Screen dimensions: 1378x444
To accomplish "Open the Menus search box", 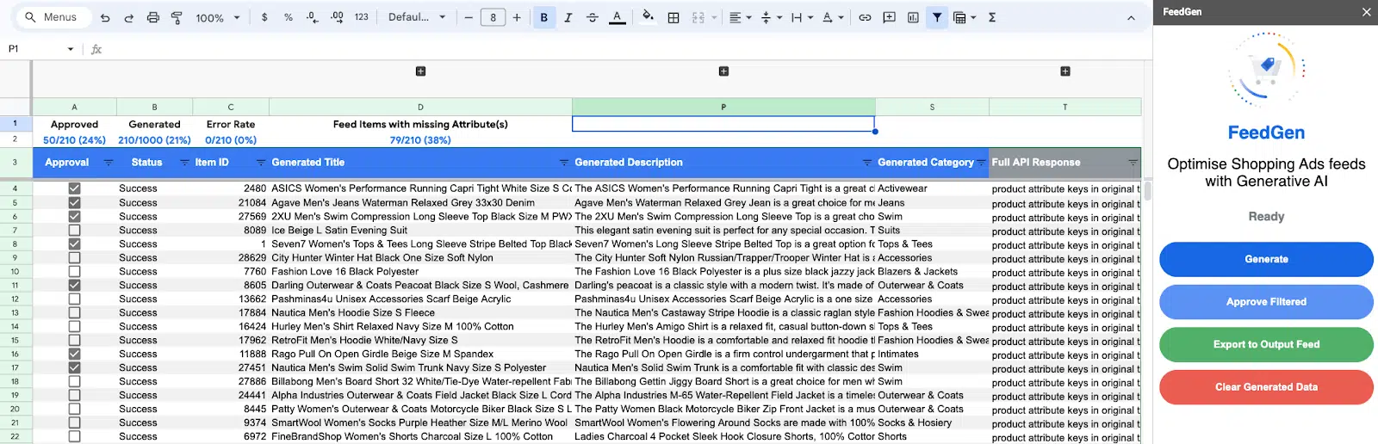I will pos(53,17).
